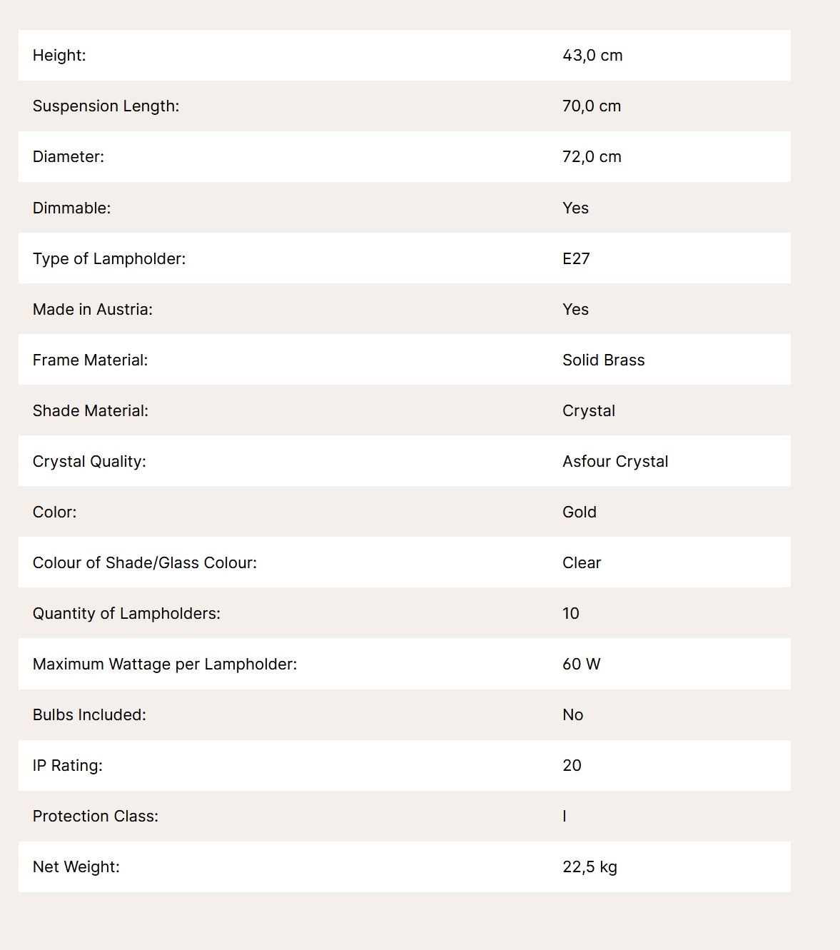Select the 43,0 cm height value

(592, 55)
